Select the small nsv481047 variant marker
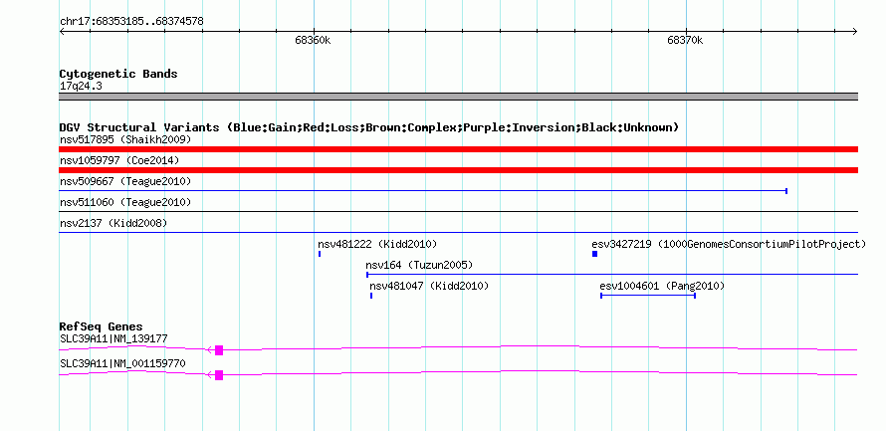886x431 pixels. 371,296
